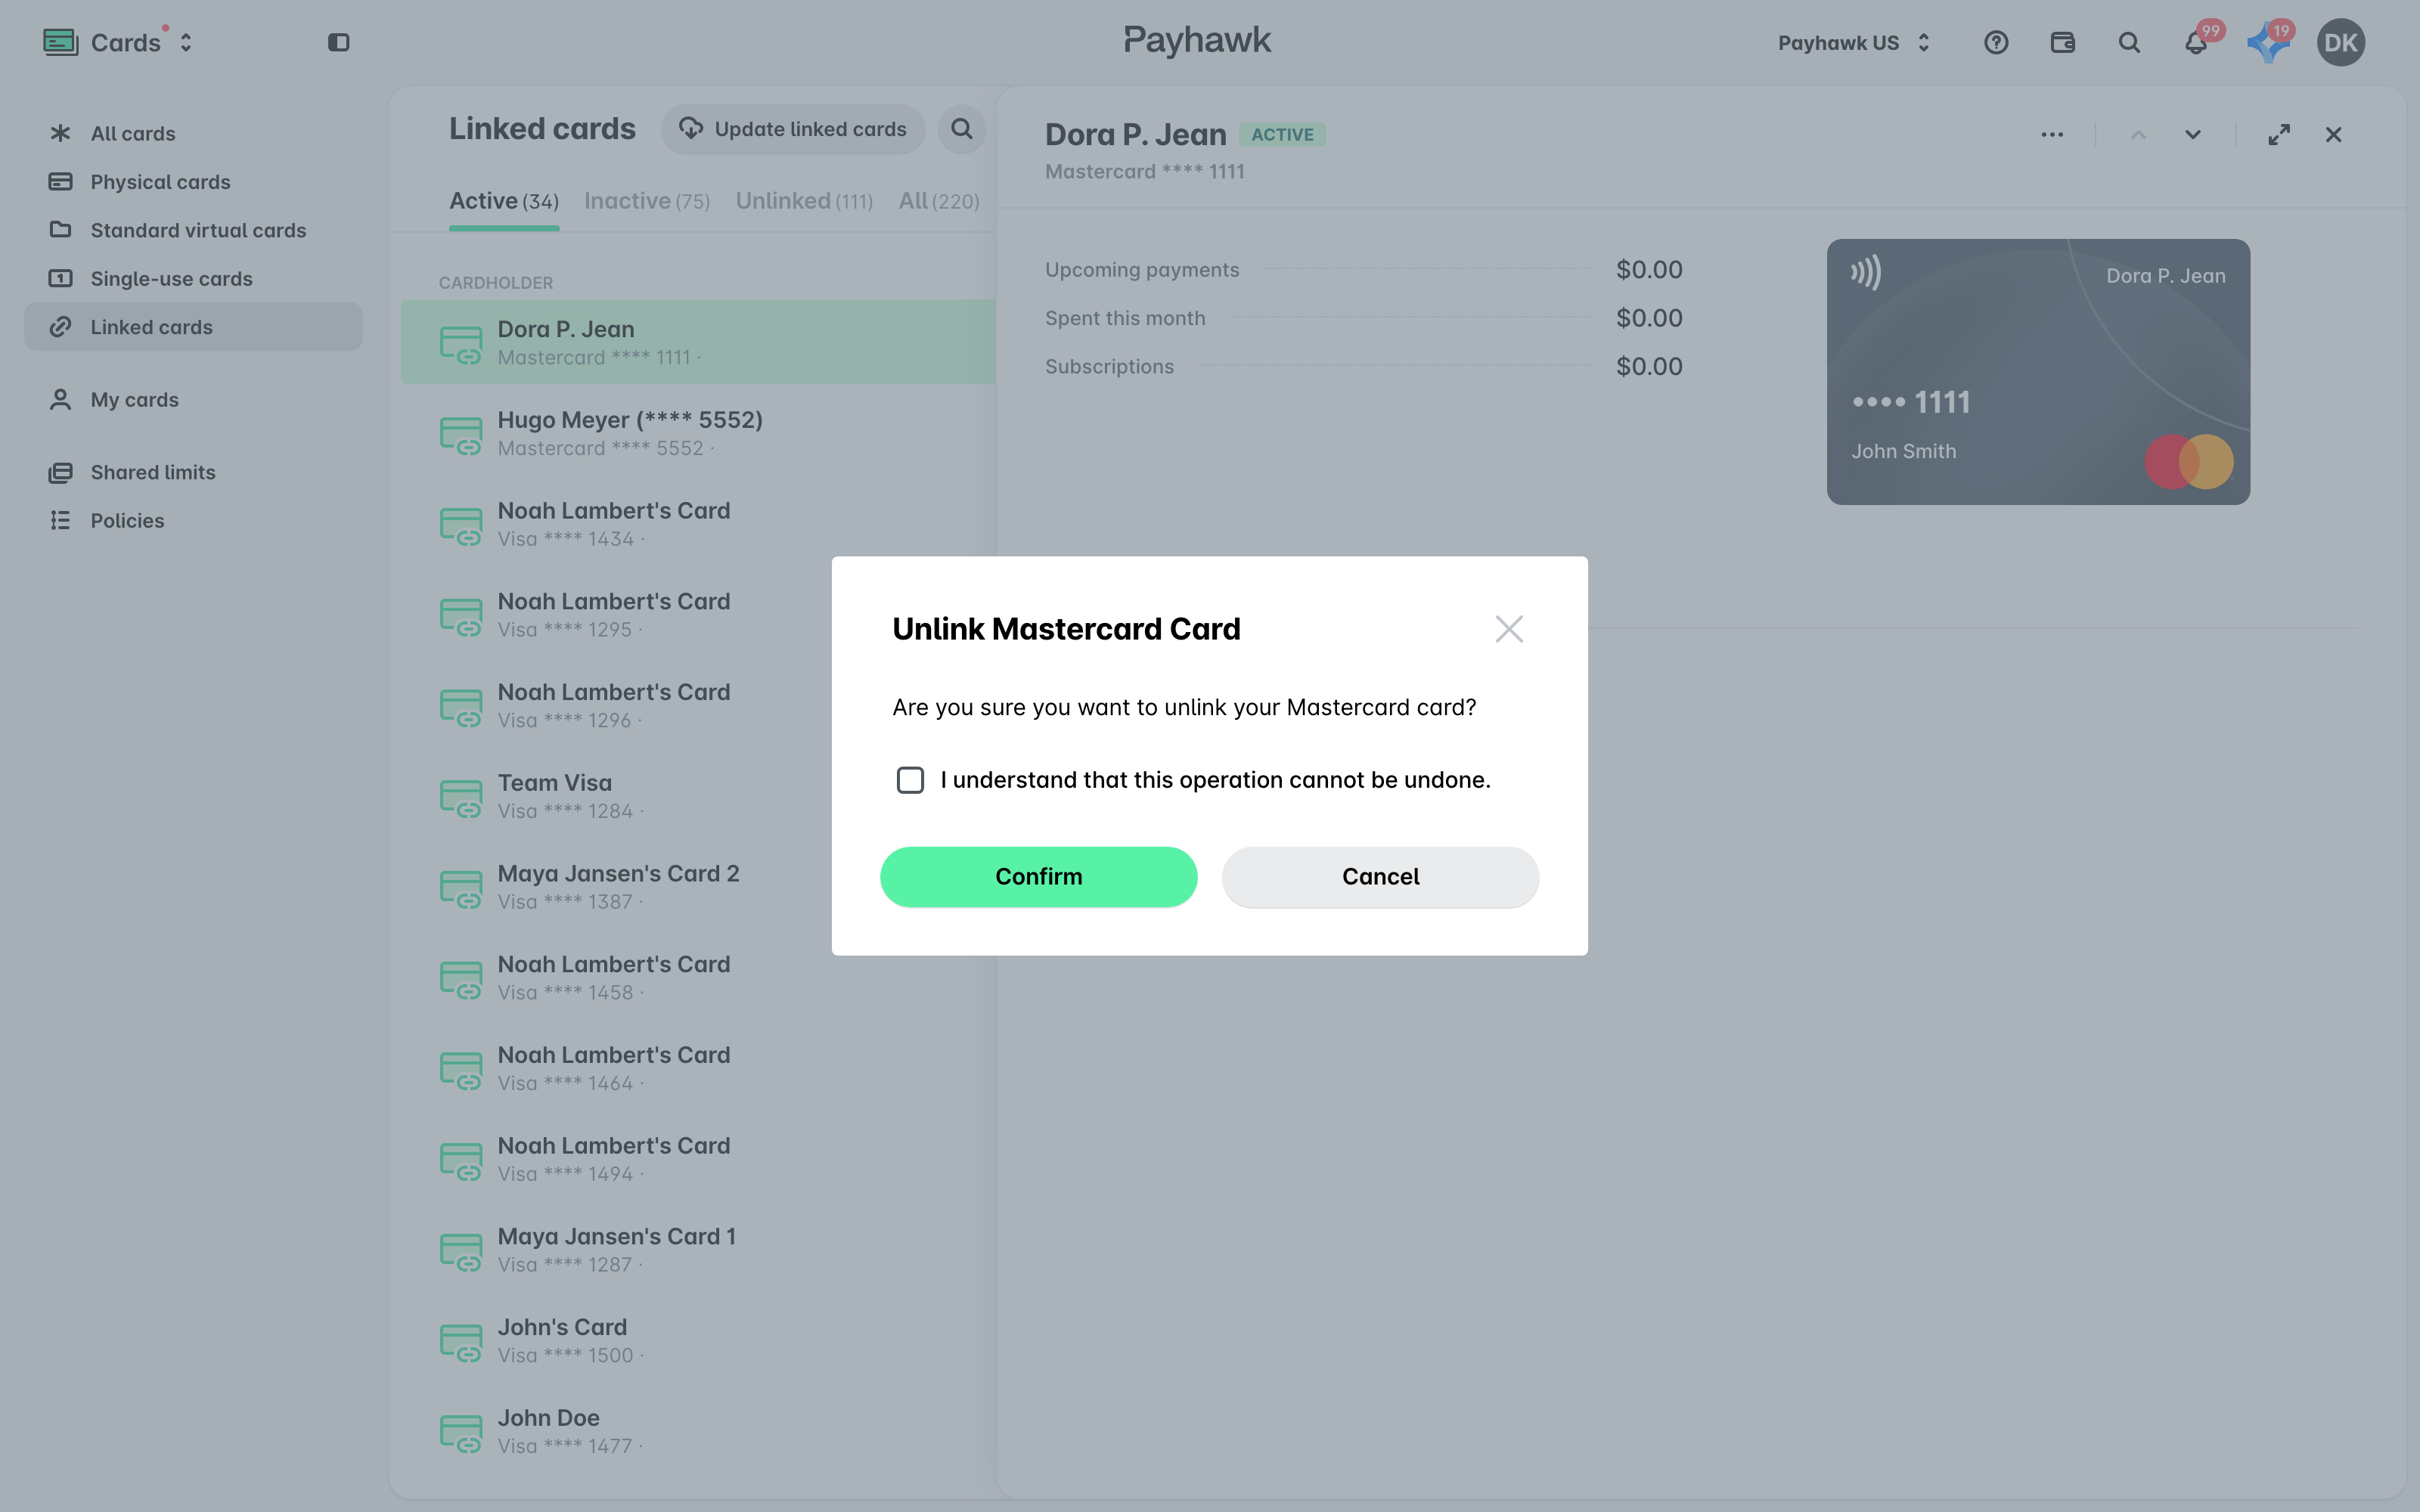This screenshot has height=1512, width=2420.
Task: Close the Dora P. Jean details panel
Action: [x=2333, y=135]
